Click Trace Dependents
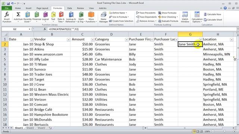The width and height of the screenshot is (239, 134). click(x=146, y=17)
